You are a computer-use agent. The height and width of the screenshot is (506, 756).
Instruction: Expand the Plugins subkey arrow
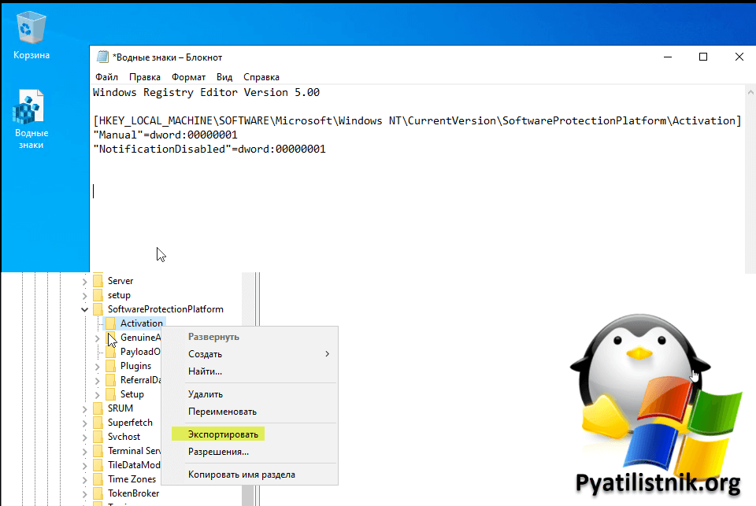tap(98, 366)
